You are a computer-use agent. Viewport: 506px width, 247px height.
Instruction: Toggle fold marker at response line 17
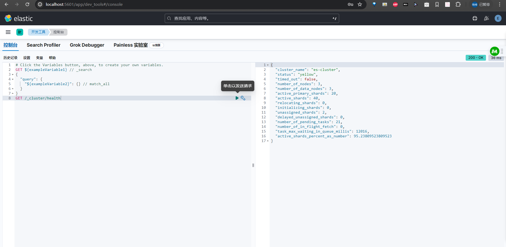pyautogui.click(x=268, y=141)
